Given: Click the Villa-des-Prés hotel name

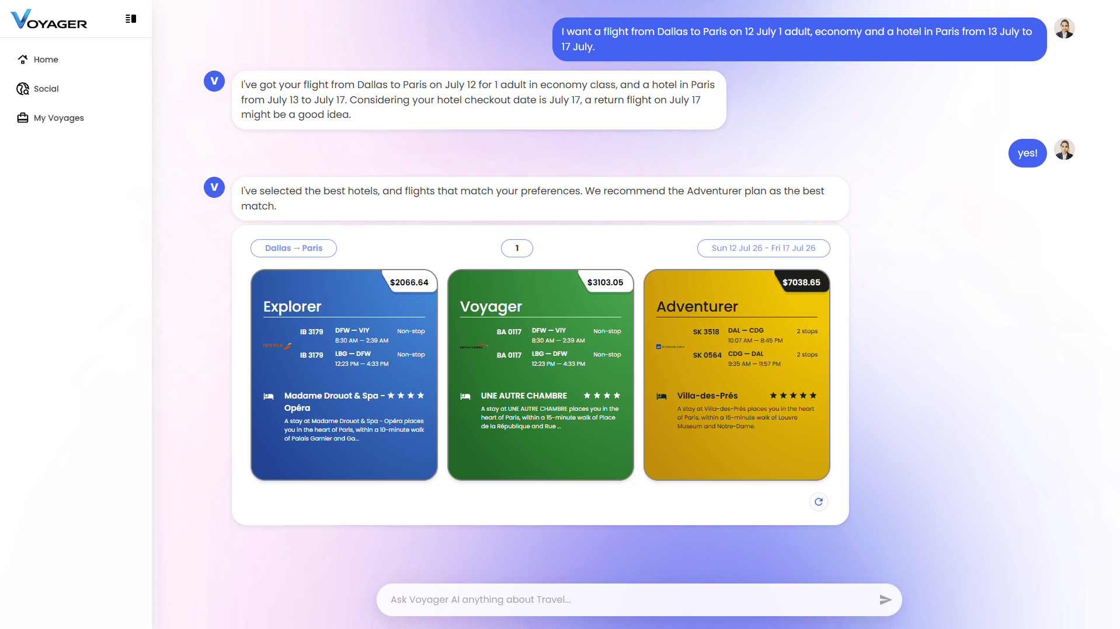Looking at the screenshot, I should [x=708, y=396].
